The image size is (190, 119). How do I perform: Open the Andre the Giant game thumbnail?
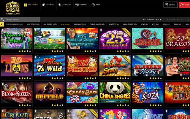click(x=178, y=65)
